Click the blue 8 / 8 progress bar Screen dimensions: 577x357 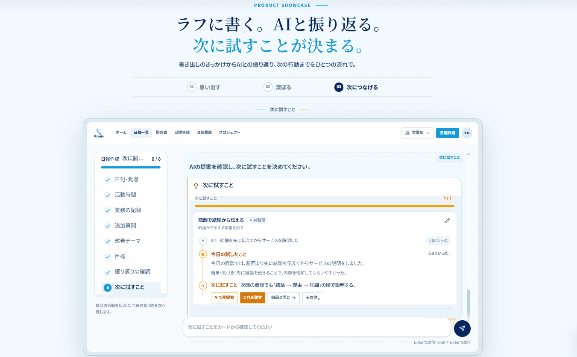131,167
